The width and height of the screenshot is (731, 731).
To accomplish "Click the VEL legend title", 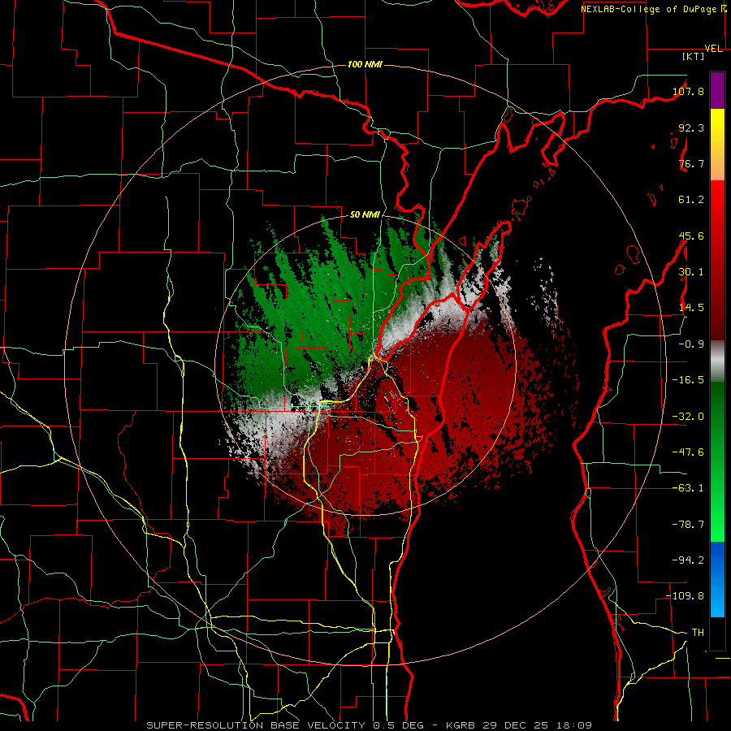I will click(x=714, y=49).
